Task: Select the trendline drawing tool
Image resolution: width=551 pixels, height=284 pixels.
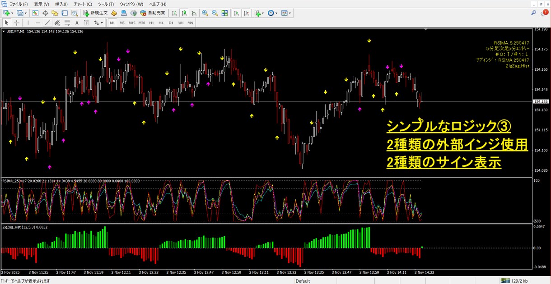Action: click(48, 23)
